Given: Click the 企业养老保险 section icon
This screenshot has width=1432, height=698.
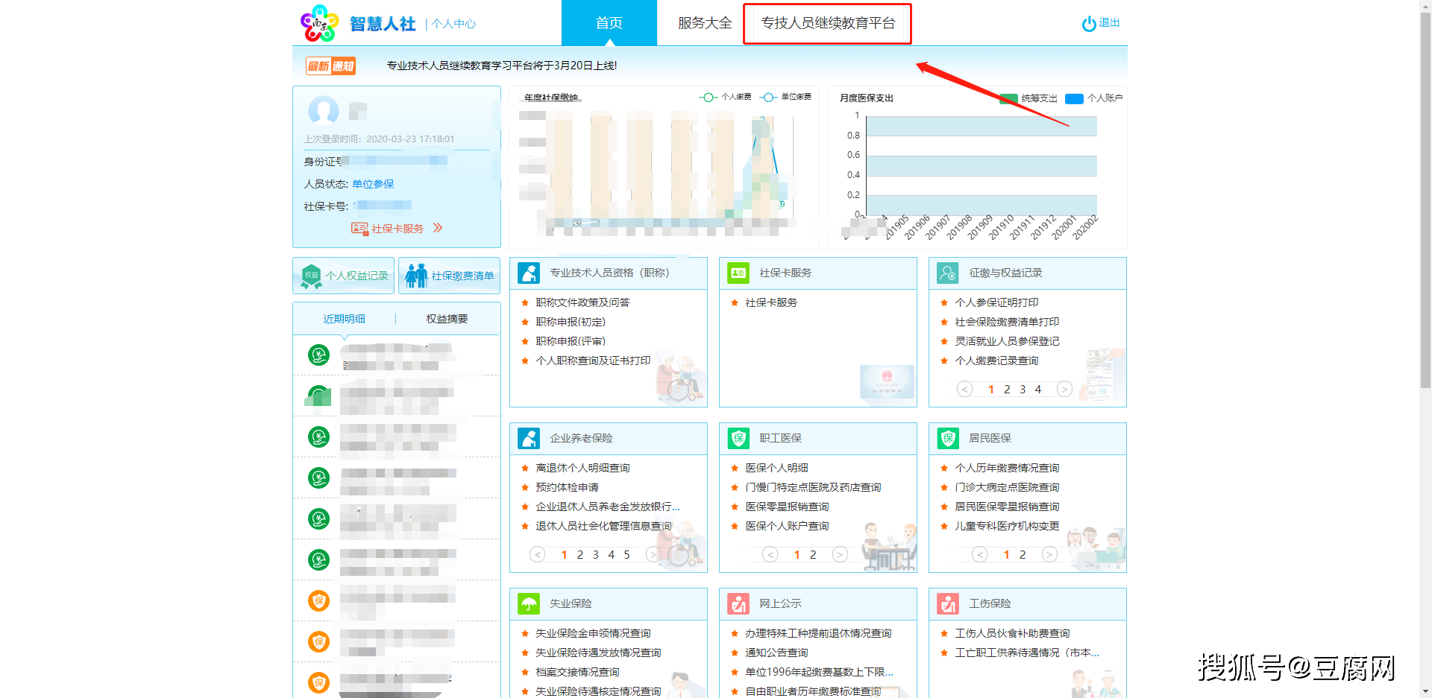Looking at the screenshot, I should coord(529,438).
